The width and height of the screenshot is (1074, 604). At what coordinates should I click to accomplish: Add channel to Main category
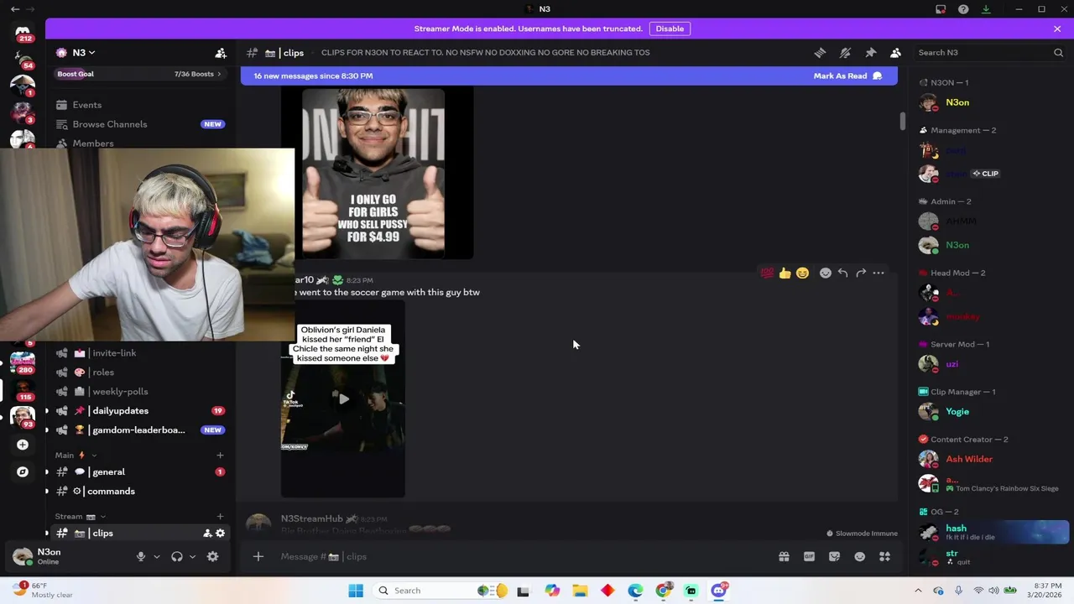point(220,455)
